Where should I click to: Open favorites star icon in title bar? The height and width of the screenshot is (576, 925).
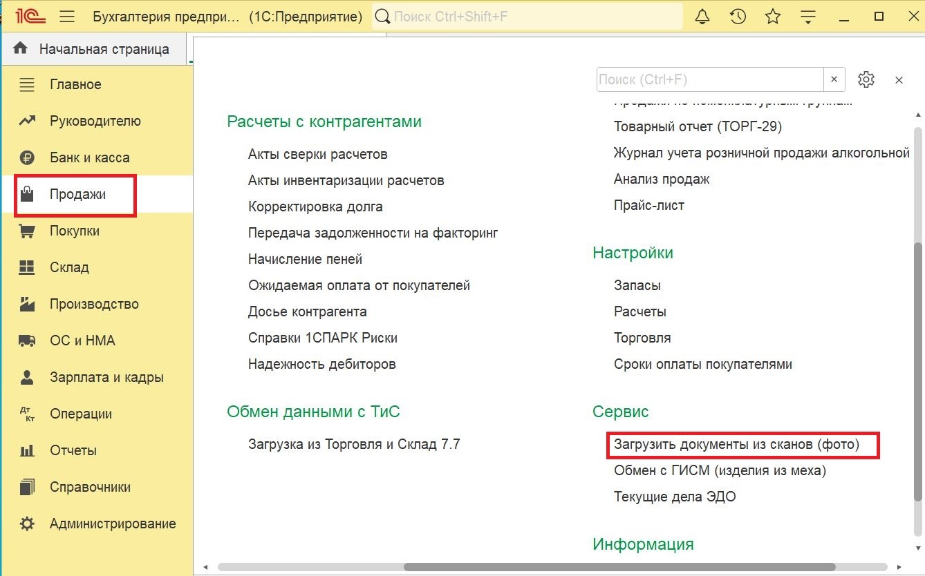click(774, 16)
